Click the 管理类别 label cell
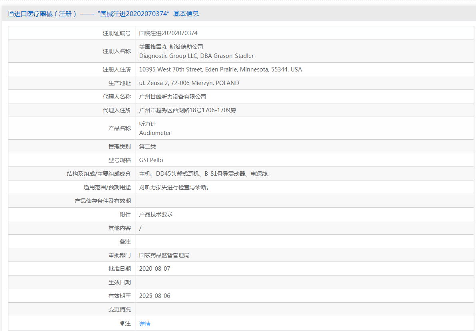476x331 pixels. click(x=71, y=147)
